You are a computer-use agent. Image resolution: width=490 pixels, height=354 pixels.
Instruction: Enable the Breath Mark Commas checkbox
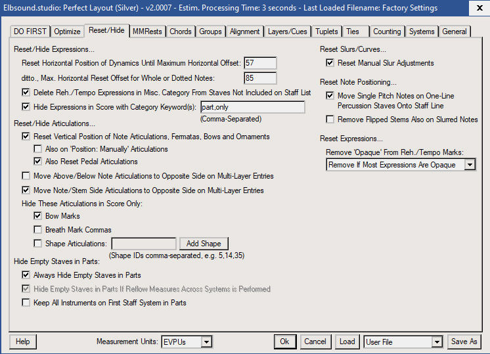(38, 230)
